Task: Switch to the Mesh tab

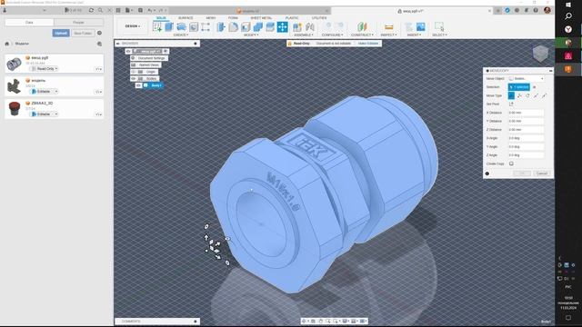Action: pos(210,18)
